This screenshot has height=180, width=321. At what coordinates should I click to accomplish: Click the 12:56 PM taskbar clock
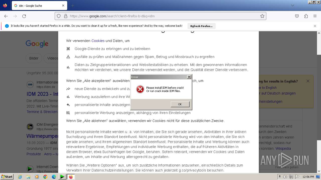[x=308, y=177]
